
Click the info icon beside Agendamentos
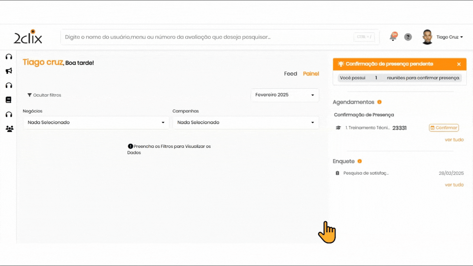click(379, 102)
